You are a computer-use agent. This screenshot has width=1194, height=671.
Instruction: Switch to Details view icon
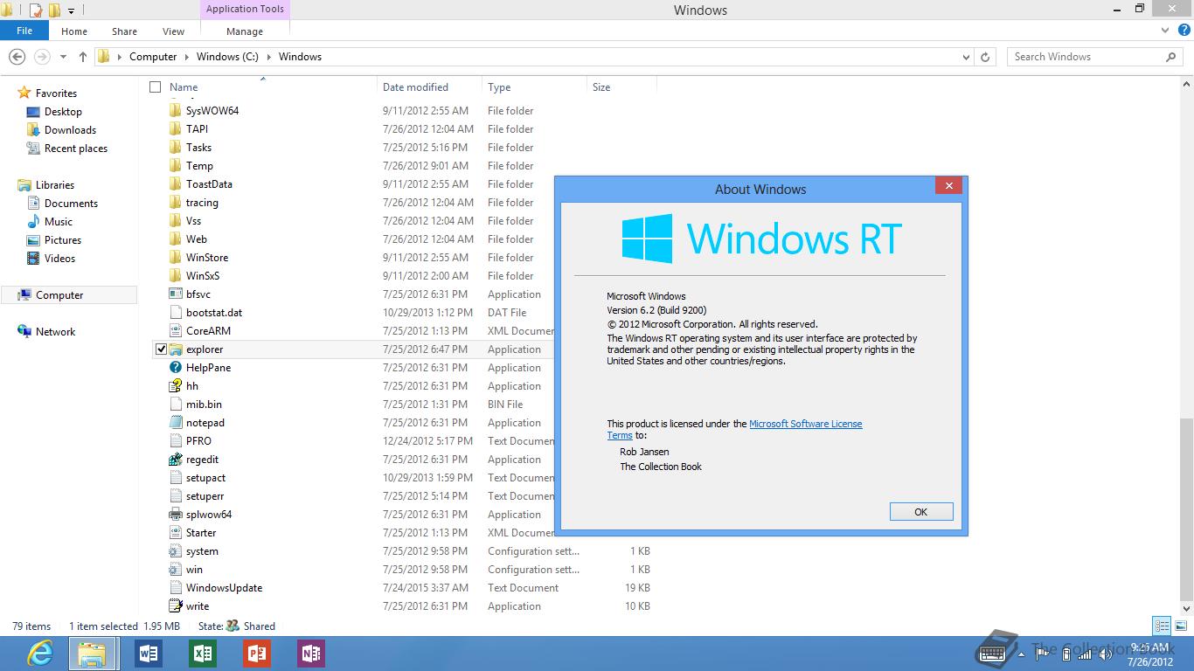1162,626
